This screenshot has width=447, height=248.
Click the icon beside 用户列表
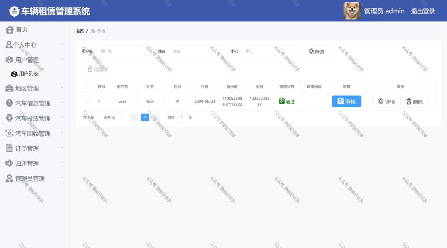point(14,74)
